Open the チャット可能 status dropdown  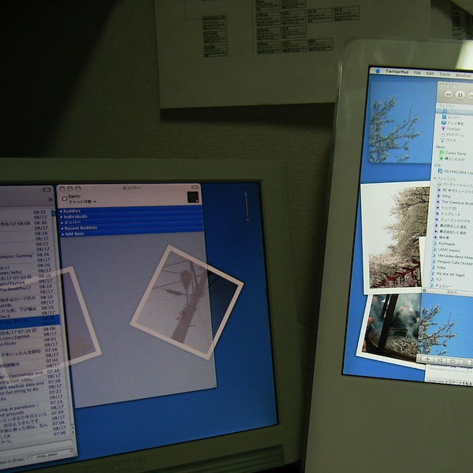coord(82,202)
